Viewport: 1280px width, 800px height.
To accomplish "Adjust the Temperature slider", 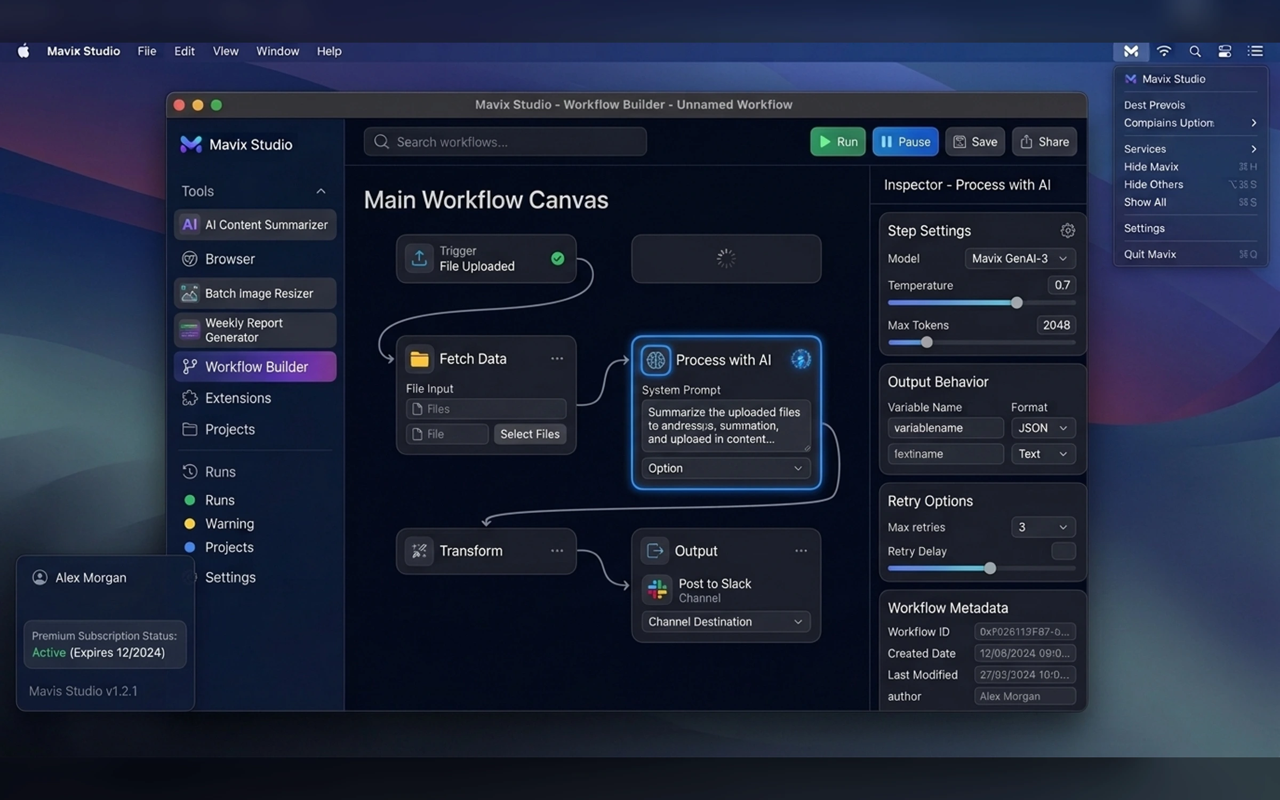I will [x=1017, y=303].
